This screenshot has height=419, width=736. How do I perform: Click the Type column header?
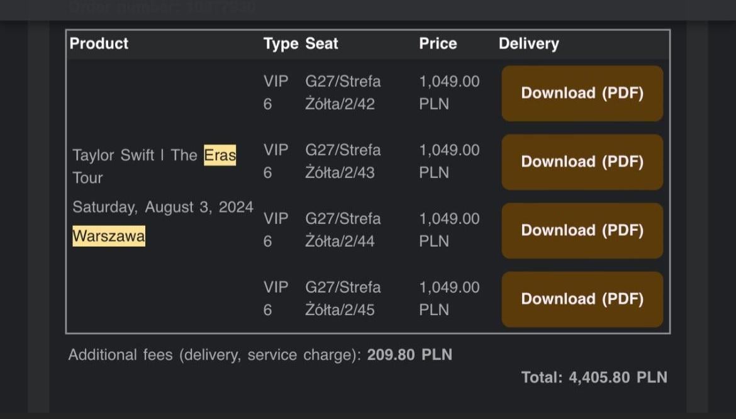281,43
